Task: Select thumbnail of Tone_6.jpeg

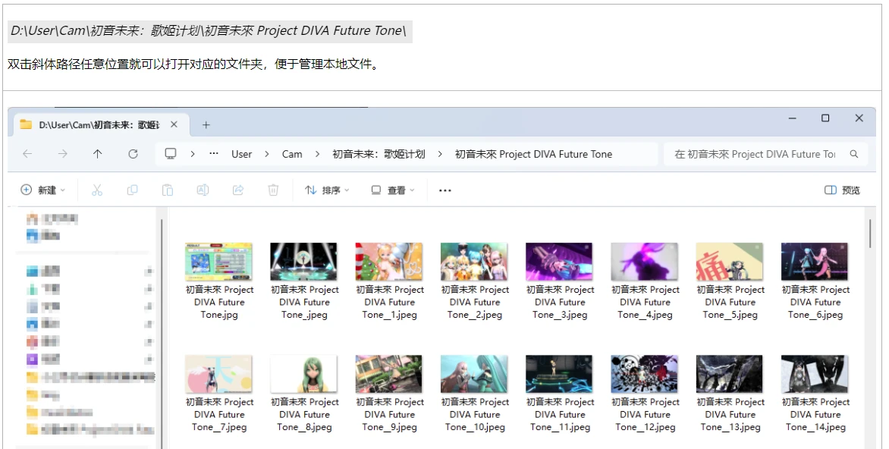Action: pos(815,262)
